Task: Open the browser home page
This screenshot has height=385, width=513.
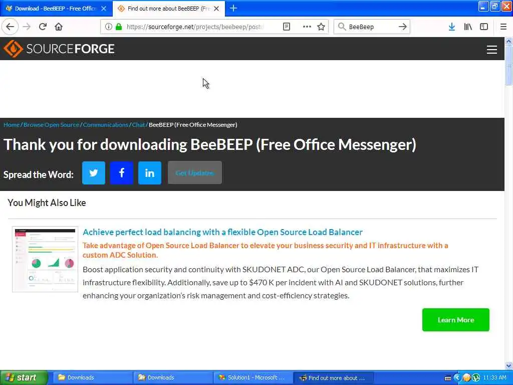Action: pyautogui.click(x=59, y=27)
